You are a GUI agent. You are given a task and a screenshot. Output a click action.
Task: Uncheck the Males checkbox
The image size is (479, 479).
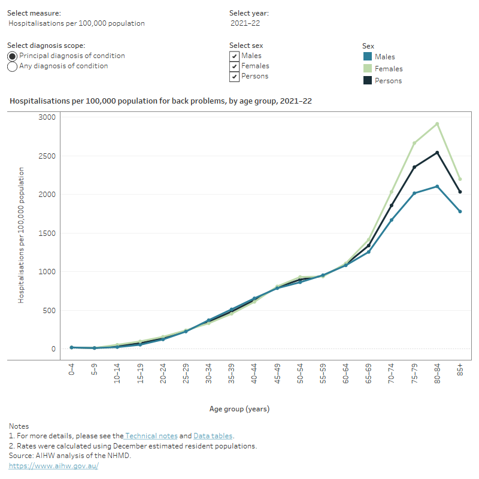(235, 56)
